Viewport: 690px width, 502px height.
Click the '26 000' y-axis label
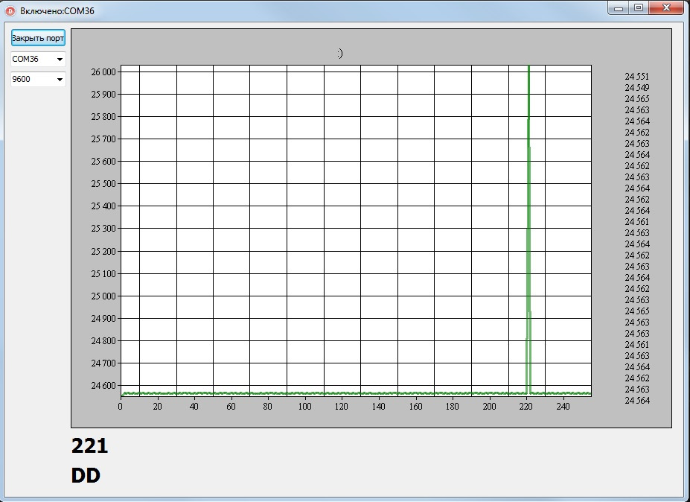point(103,72)
